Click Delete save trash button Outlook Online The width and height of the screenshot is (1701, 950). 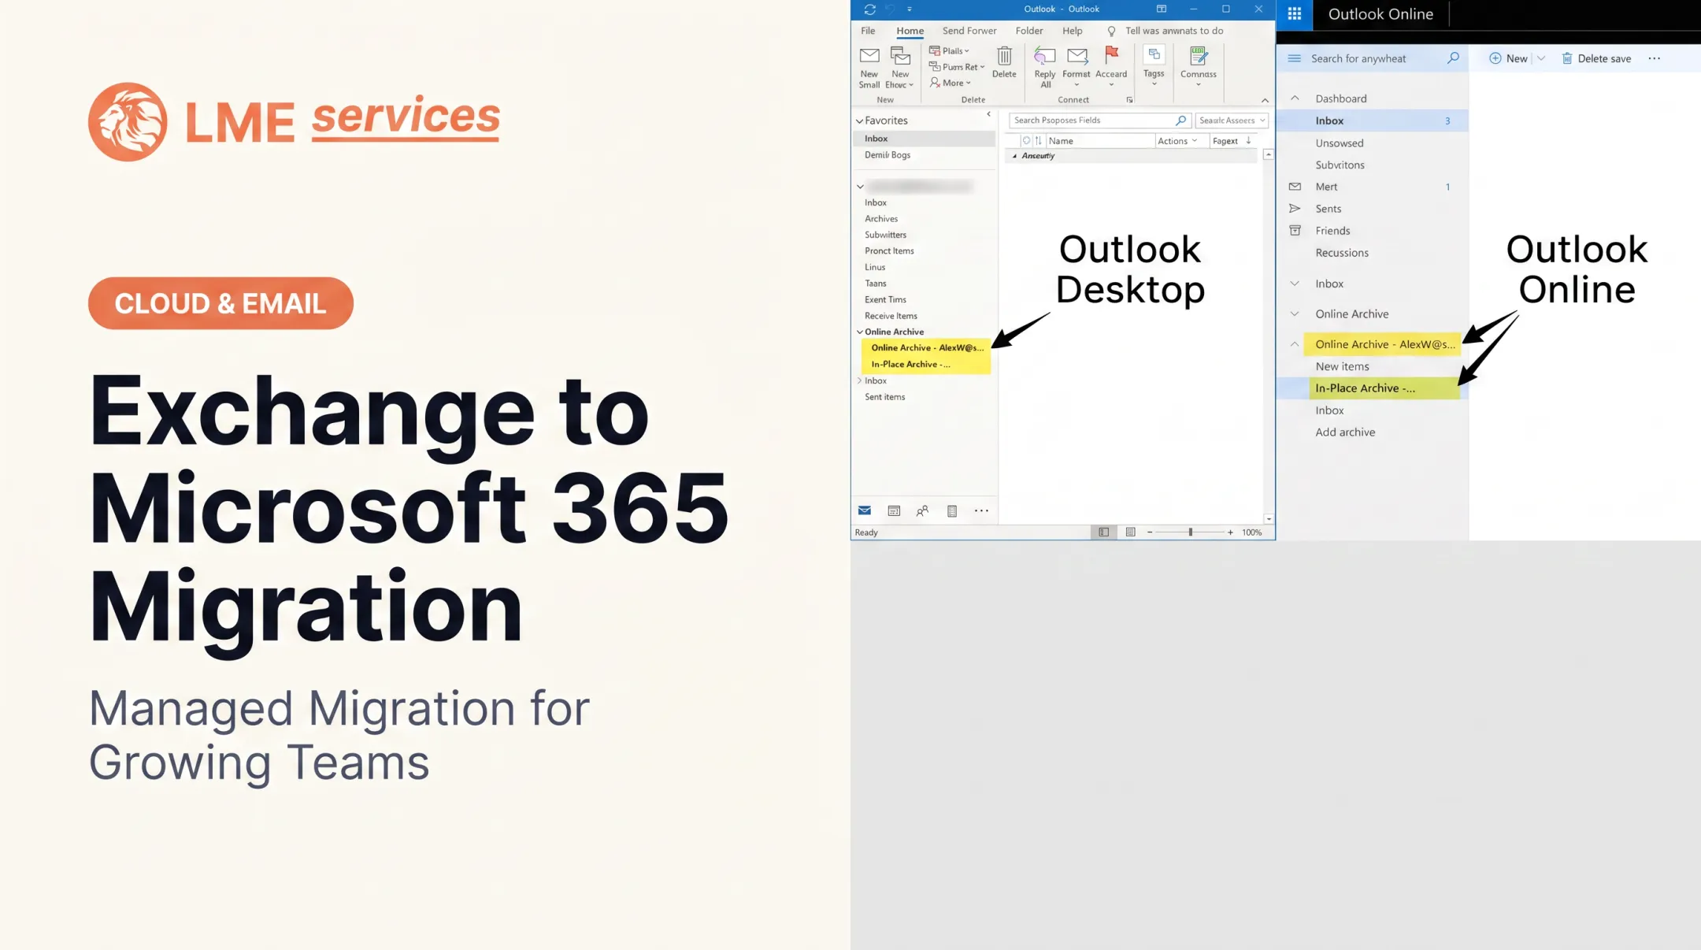click(x=1596, y=58)
